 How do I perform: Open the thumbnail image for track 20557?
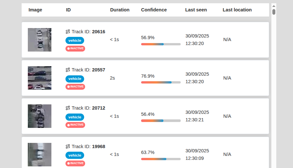[40, 78]
